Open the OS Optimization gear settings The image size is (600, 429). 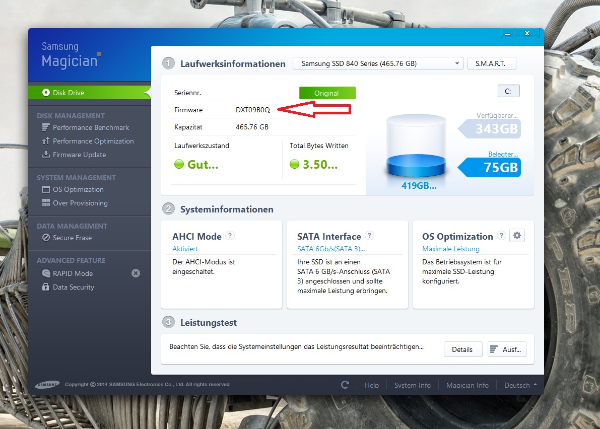517,236
